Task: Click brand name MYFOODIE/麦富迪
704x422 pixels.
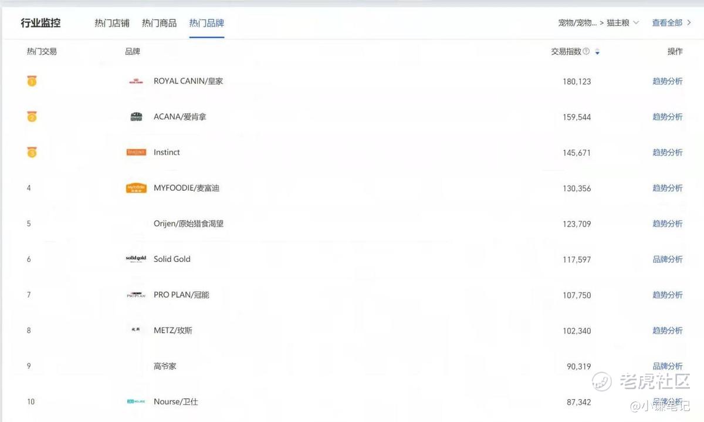Action: 187,188
